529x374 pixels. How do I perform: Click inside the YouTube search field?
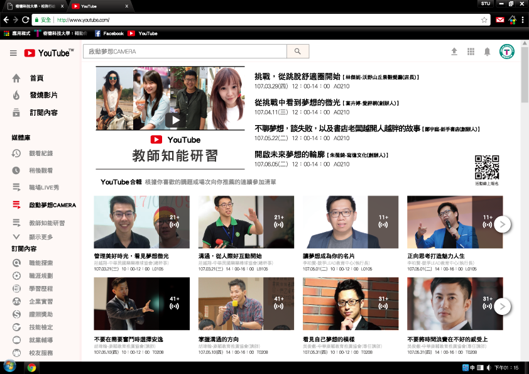click(x=185, y=52)
